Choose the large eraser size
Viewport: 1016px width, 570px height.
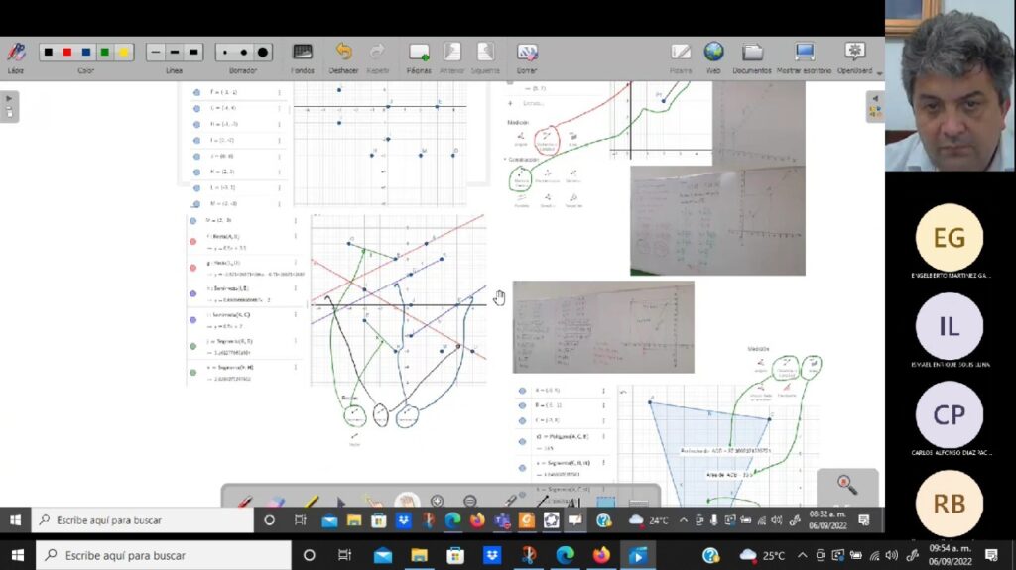[x=262, y=53]
